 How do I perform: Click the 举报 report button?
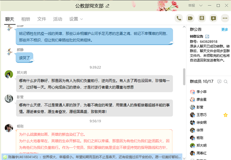point(192,5)
